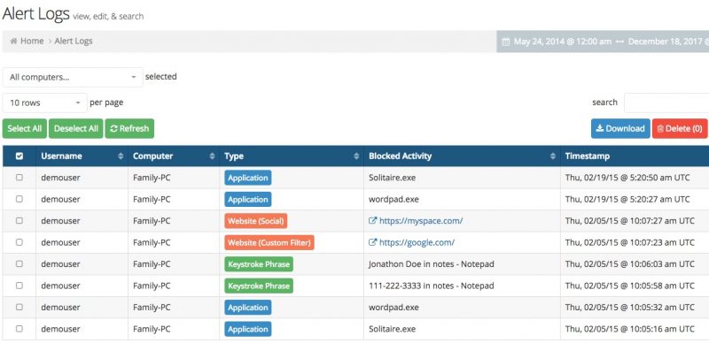
Task: Click the external link icon beside myspace.com
Action: tap(372, 221)
